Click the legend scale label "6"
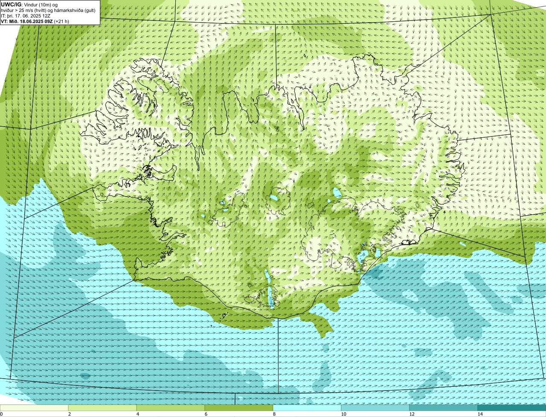 (206, 414)
